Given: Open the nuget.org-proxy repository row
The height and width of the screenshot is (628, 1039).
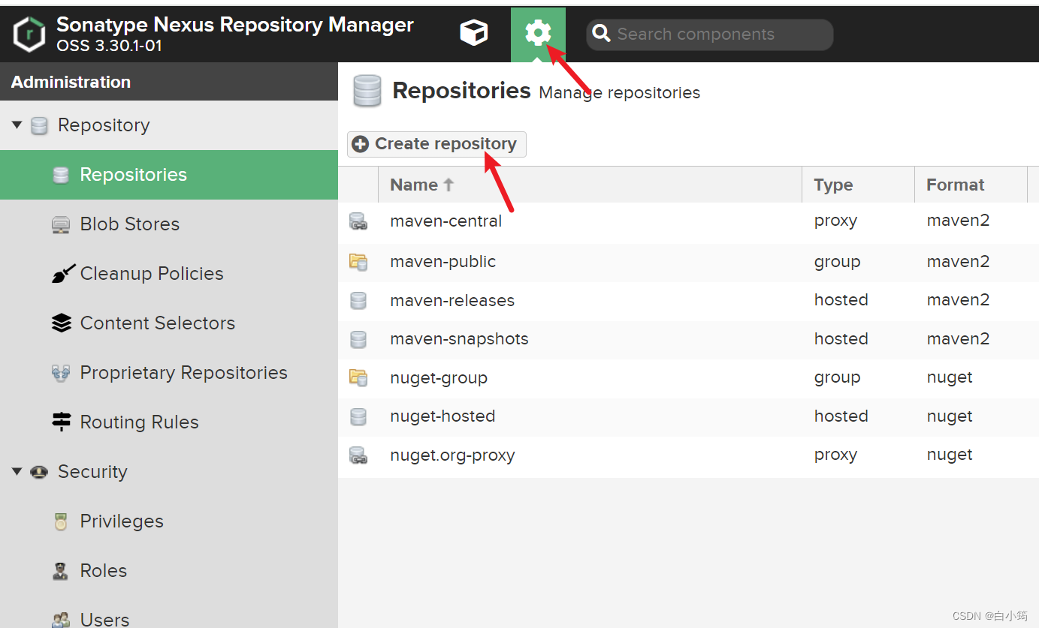Looking at the screenshot, I should pyautogui.click(x=688, y=455).
